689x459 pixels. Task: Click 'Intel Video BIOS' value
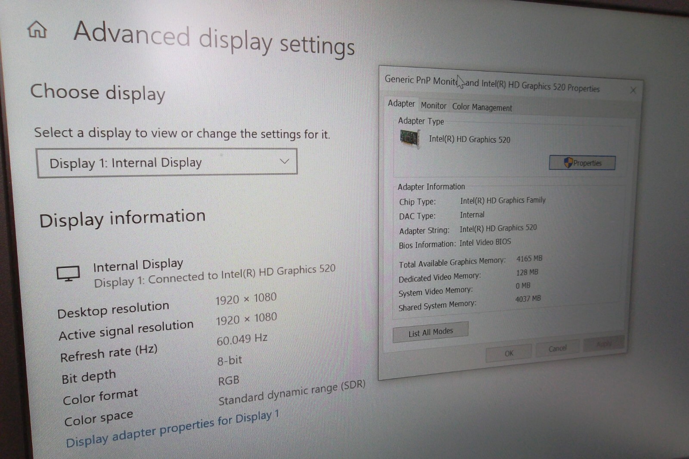pyautogui.click(x=485, y=242)
